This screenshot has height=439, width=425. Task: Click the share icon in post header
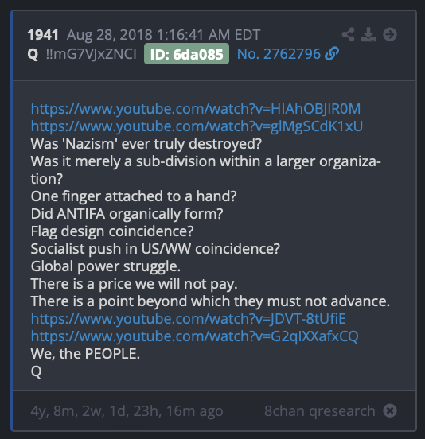point(349,35)
